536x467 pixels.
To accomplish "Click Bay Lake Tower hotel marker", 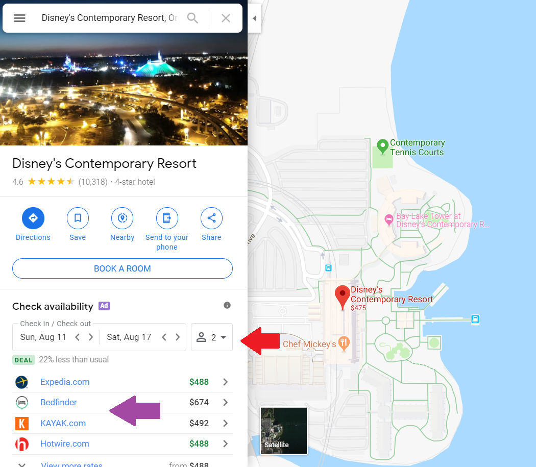I will [388, 219].
